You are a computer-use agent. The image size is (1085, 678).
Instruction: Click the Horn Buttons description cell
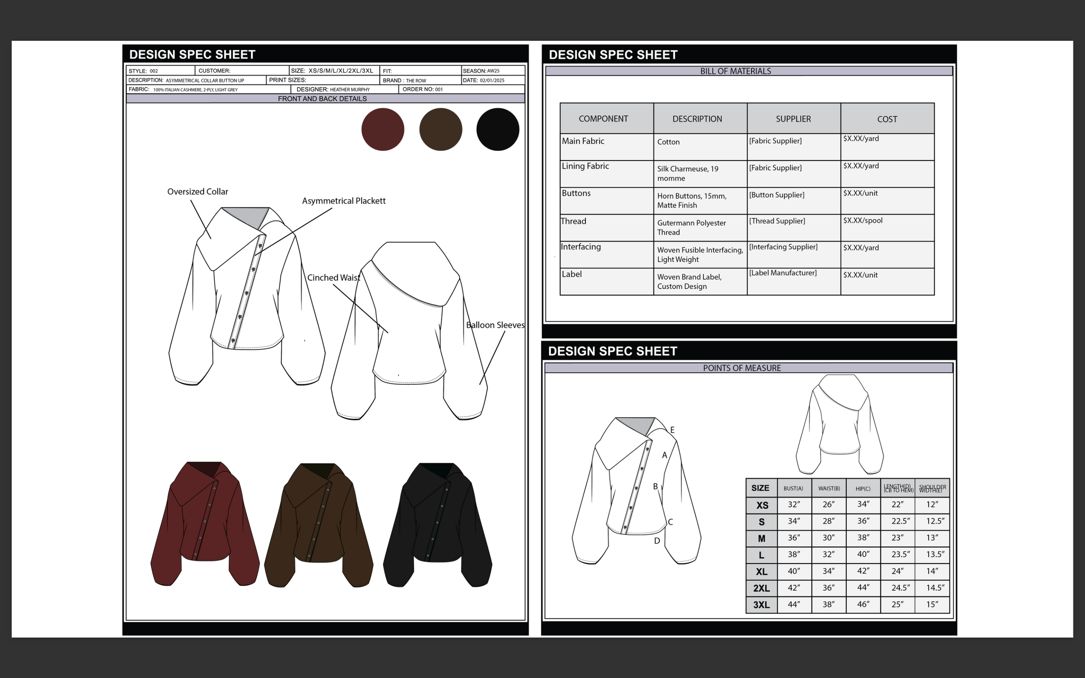692,200
